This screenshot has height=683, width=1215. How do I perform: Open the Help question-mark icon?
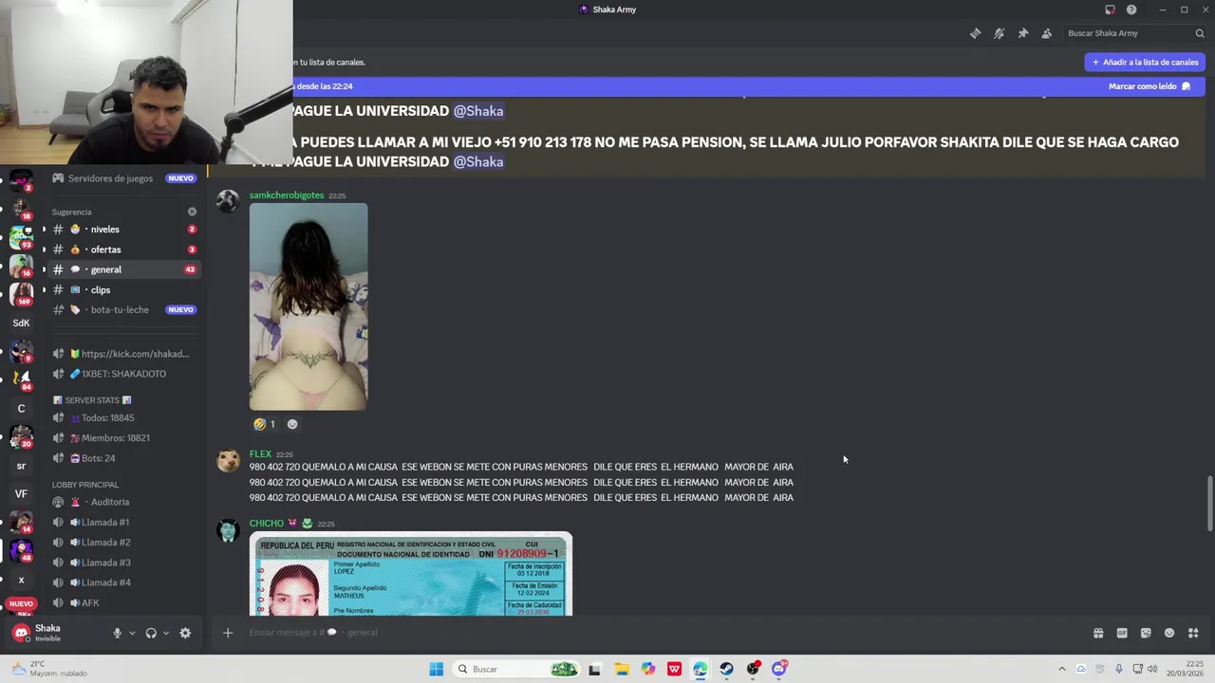point(1131,9)
